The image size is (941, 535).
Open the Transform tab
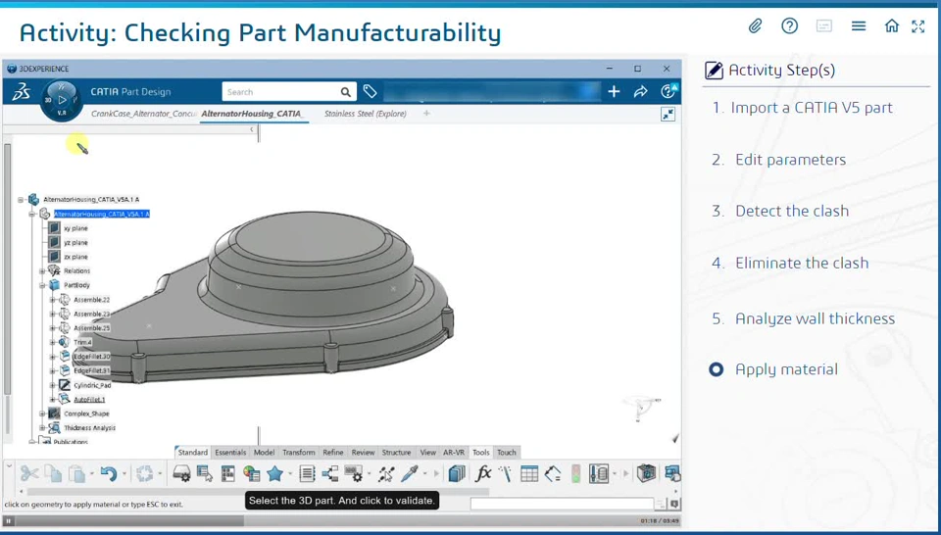pyautogui.click(x=298, y=453)
